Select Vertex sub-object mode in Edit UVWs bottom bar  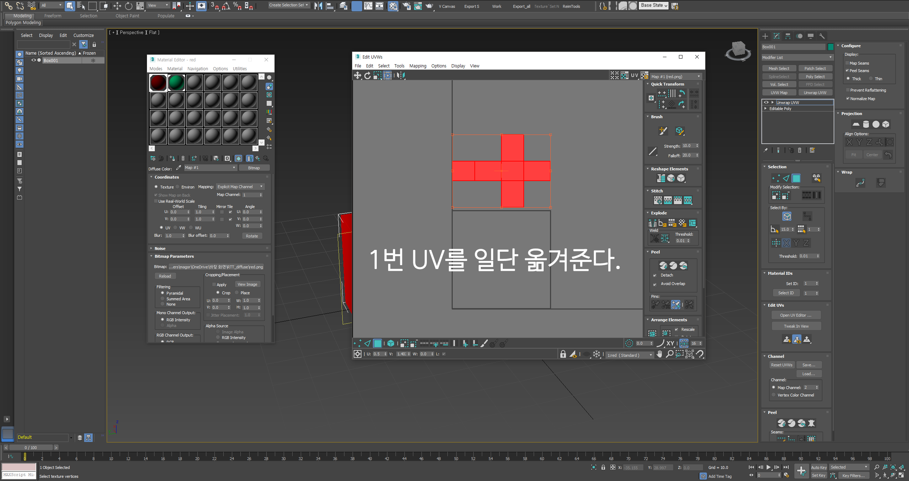point(358,343)
